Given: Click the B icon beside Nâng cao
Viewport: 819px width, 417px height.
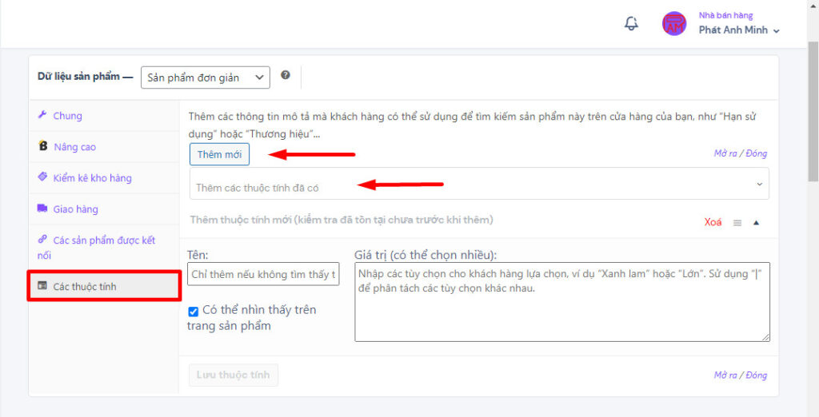Looking at the screenshot, I should [43, 145].
